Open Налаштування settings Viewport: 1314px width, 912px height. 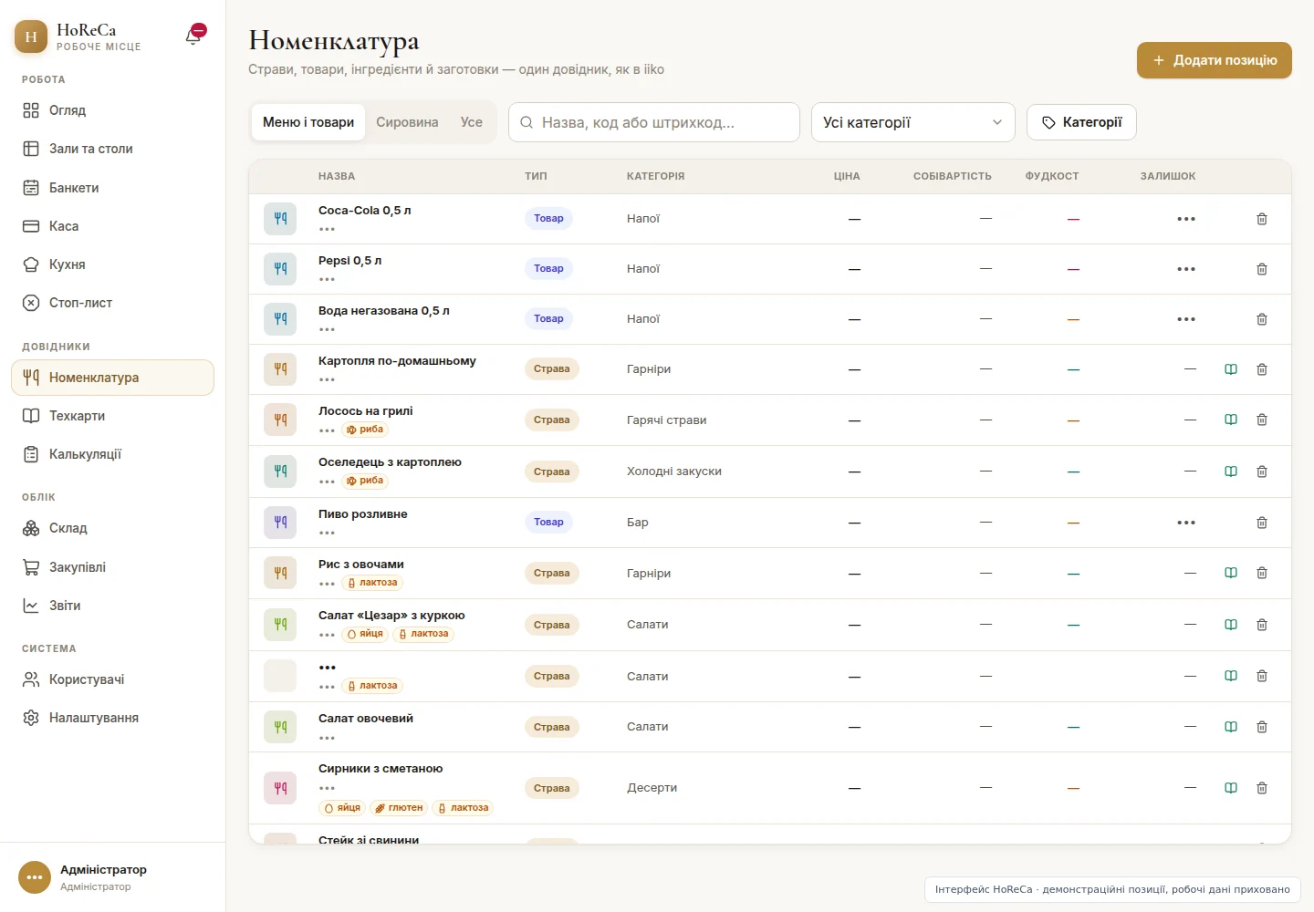(x=112, y=718)
